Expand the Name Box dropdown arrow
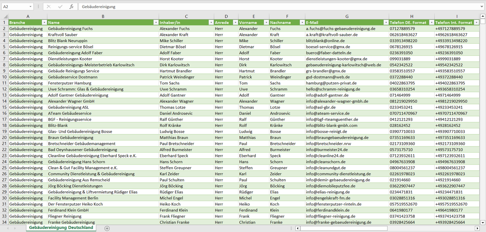 click(31, 7)
